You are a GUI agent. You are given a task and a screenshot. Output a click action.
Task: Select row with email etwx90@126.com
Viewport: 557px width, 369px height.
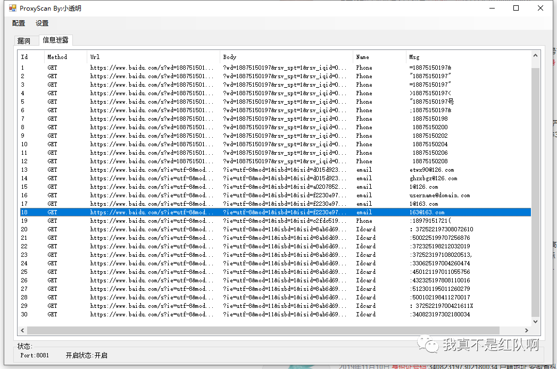[x=275, y=170]
